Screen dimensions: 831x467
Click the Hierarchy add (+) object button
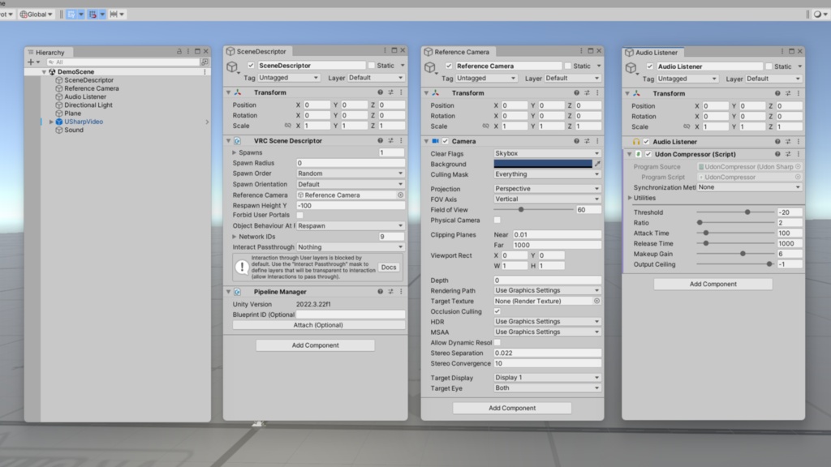pyautogui.click(x=31, y=62)
